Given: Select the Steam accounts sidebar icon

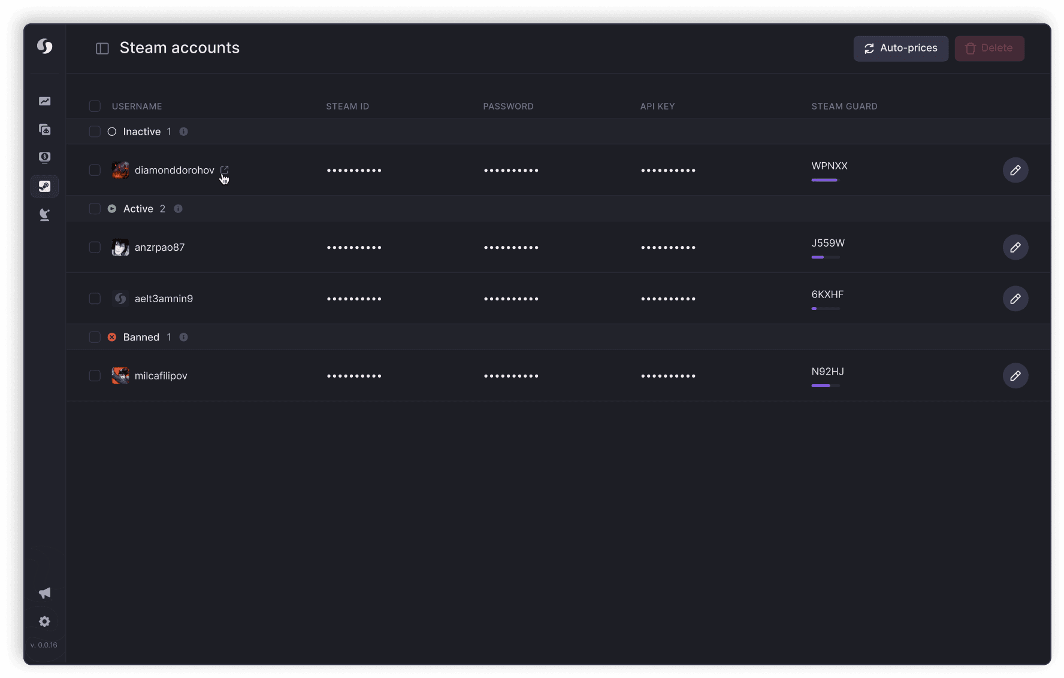Looking at the screenshot, I should (x=44, y=186).
